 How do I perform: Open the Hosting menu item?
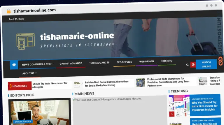(x=167, y=61)
